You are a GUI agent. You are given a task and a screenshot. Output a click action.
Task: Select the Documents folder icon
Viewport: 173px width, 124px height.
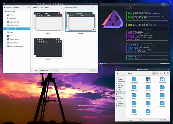[162, 80]
